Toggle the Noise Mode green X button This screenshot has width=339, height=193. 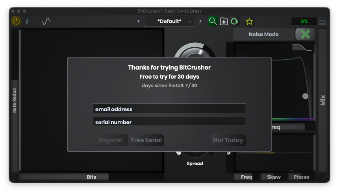point(305,34)
